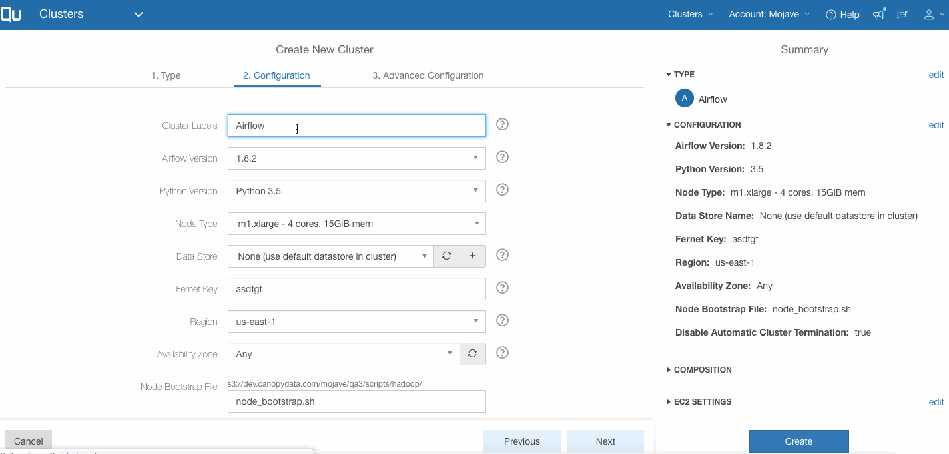The image size is (949, 454).
Task: Click the Next button
Action: coord(605,441)
